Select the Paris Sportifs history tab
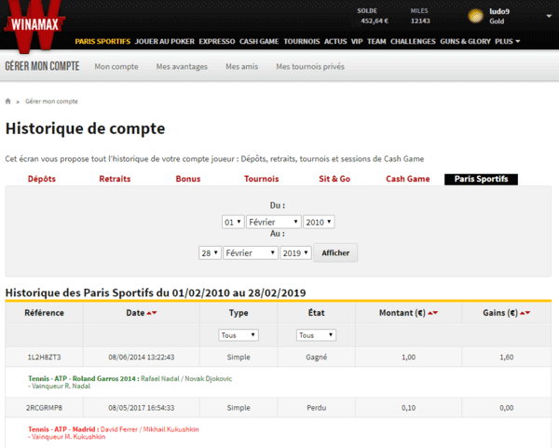 point(481,179)
